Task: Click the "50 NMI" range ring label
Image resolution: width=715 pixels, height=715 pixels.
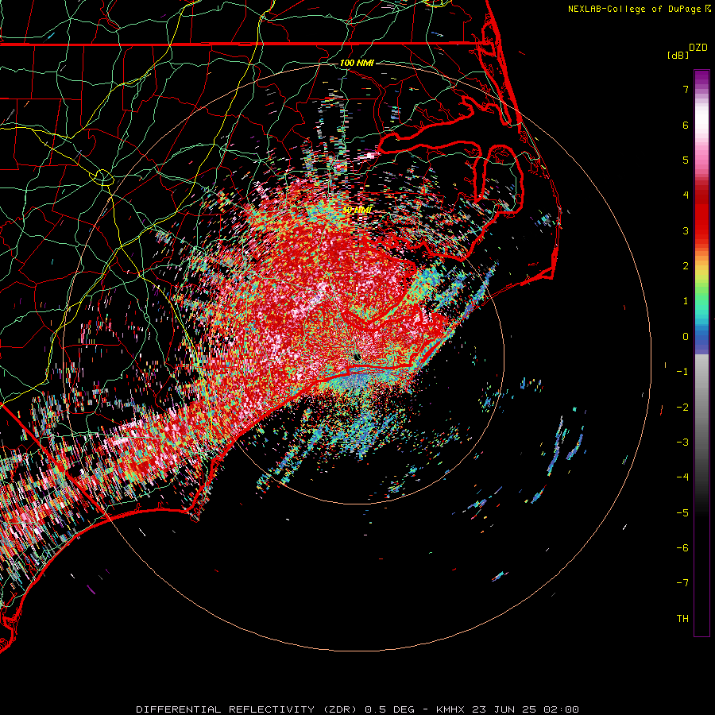Action: tap(357, 210)
